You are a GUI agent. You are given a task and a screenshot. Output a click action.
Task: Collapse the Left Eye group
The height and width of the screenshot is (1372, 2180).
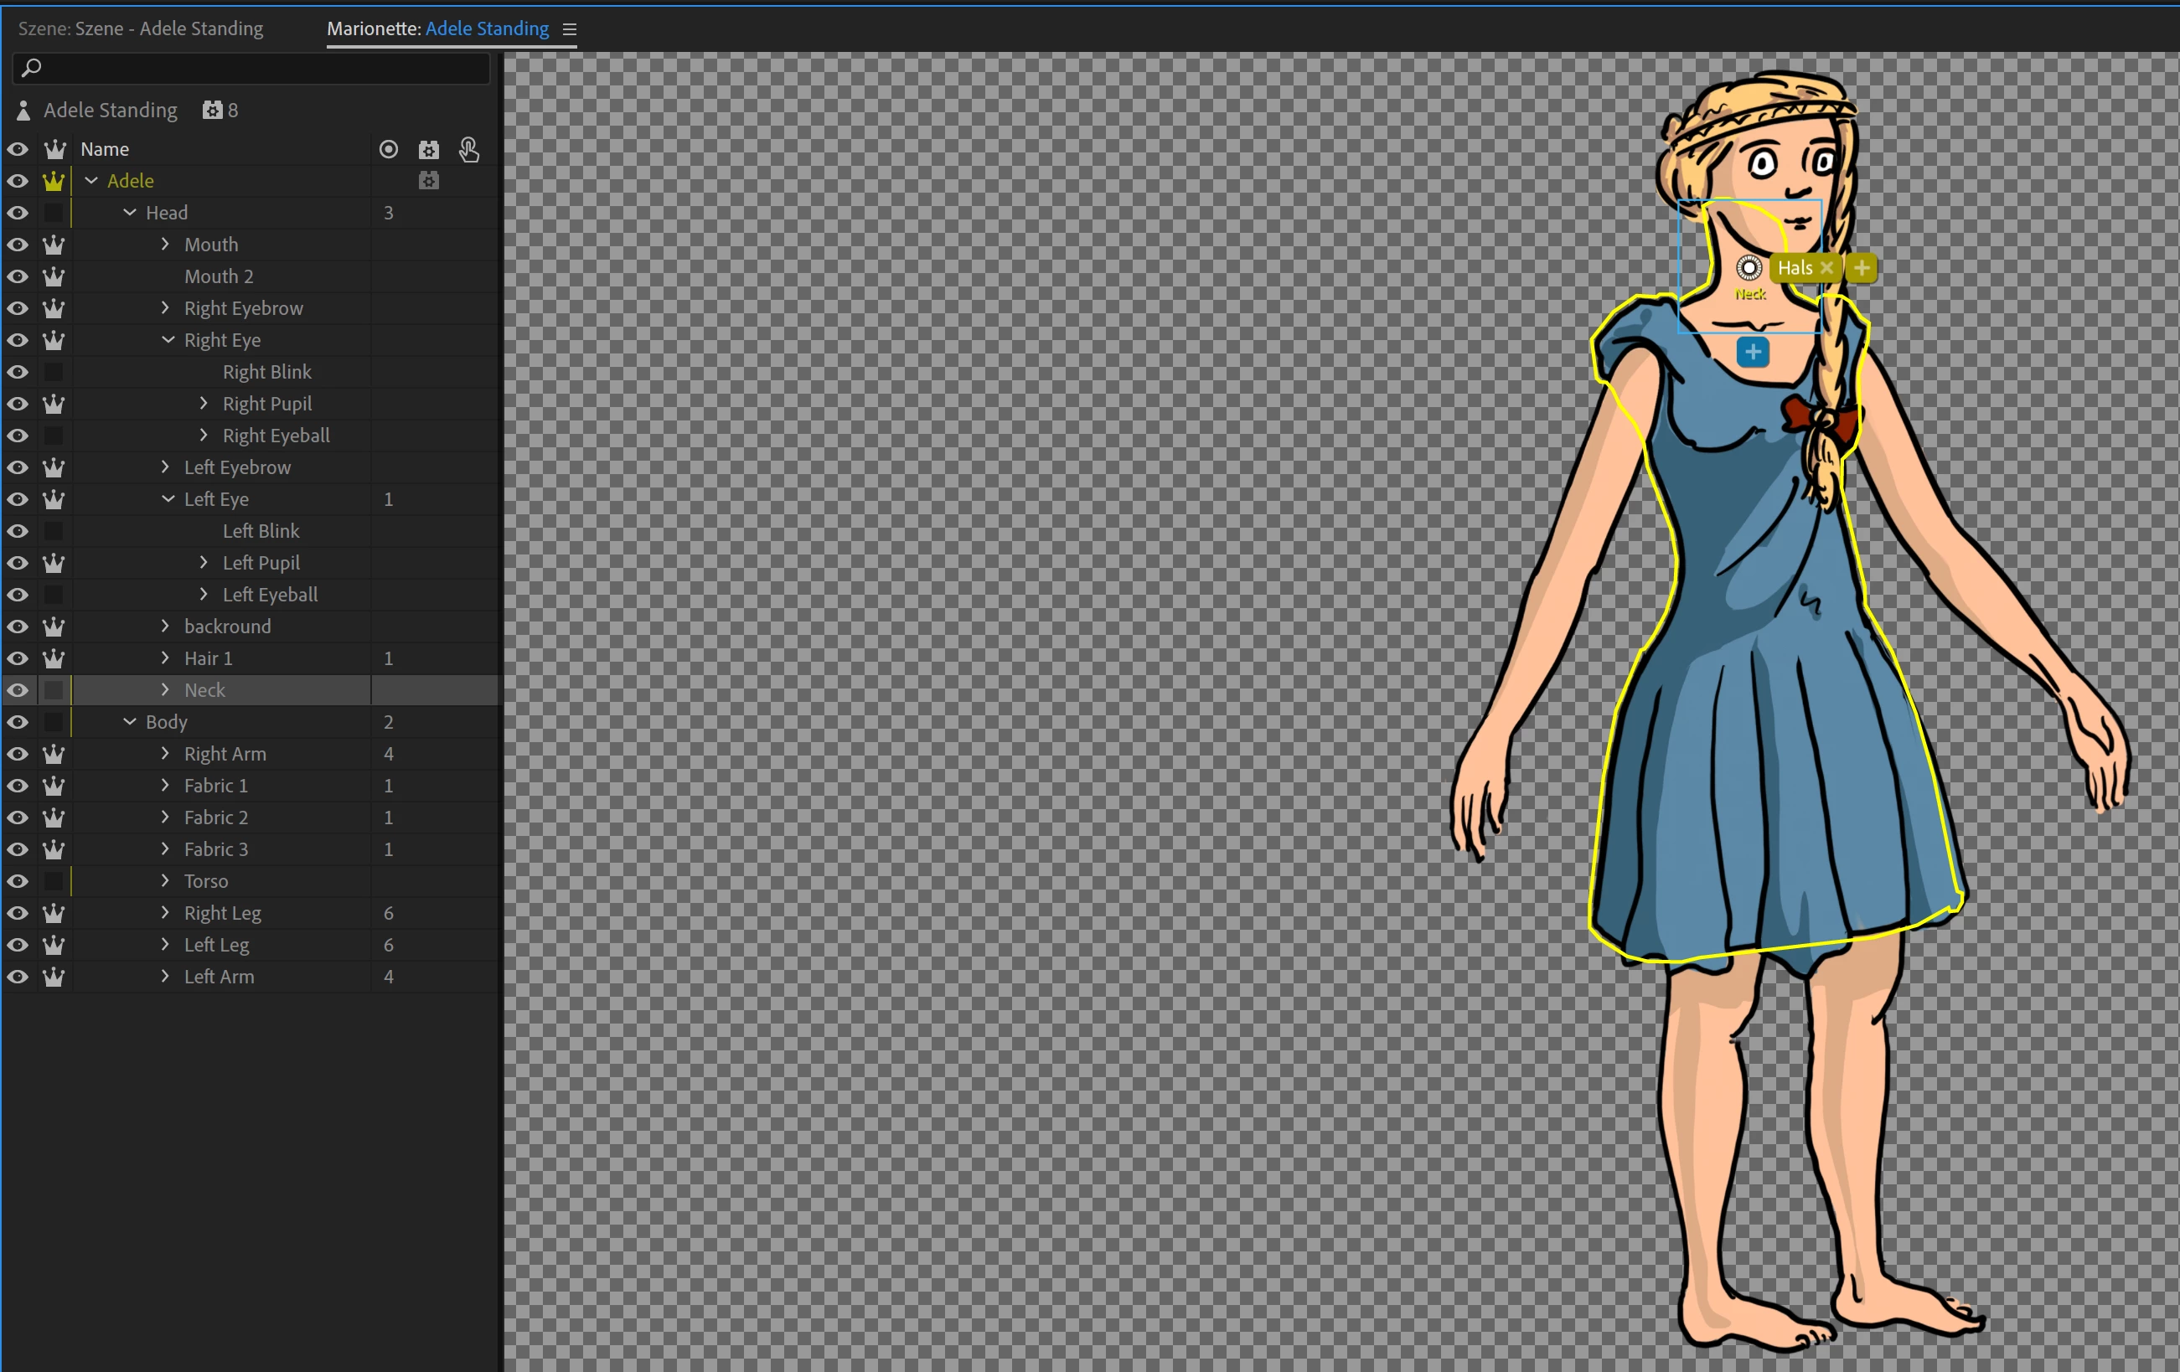coord(168,498)
